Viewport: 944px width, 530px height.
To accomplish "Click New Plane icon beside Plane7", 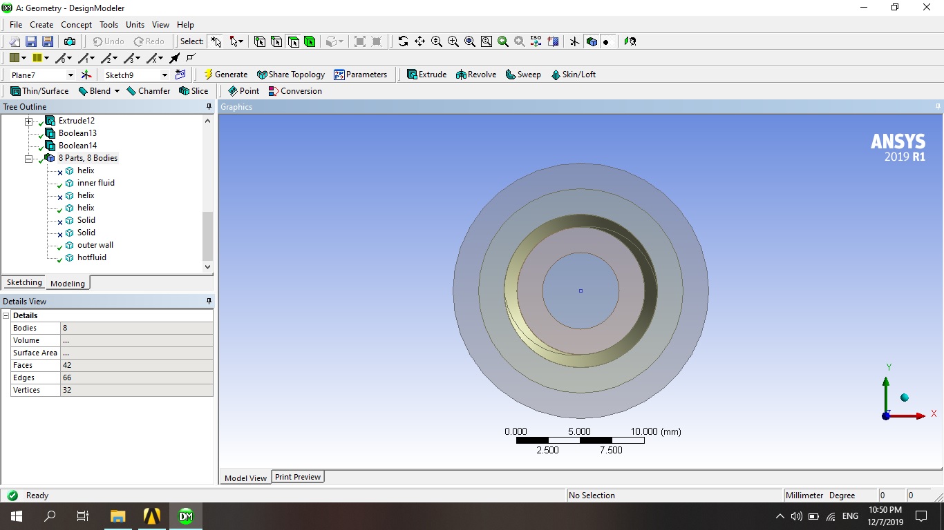I will [x=86, y=75].
